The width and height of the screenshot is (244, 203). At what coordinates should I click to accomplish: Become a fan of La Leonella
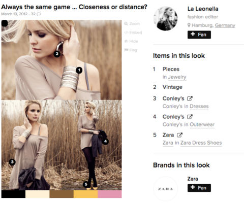pos(199,35)
